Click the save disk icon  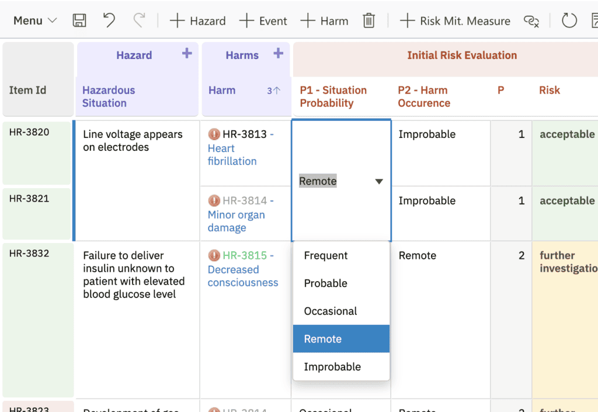pos(79,20)
